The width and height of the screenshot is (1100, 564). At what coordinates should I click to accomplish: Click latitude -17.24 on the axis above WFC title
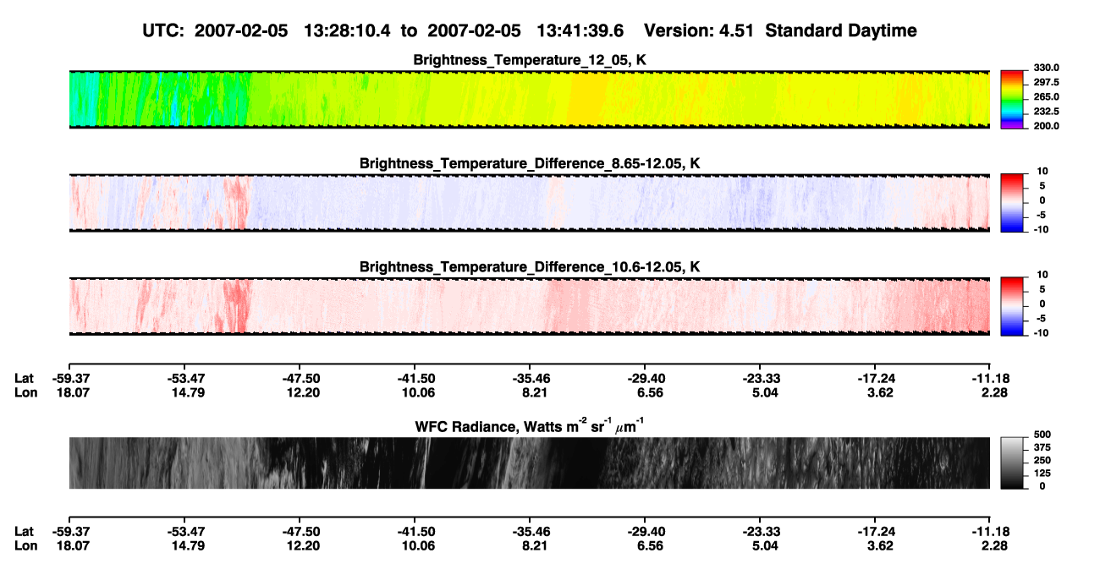pos(875,378)
